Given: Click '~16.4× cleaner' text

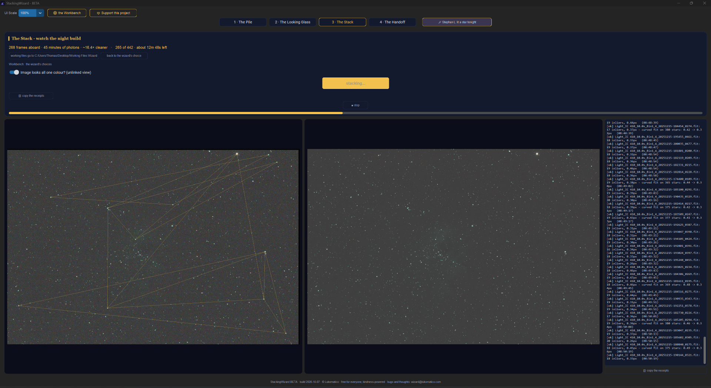Looking at the screenshot, I should tap(95, 47).
